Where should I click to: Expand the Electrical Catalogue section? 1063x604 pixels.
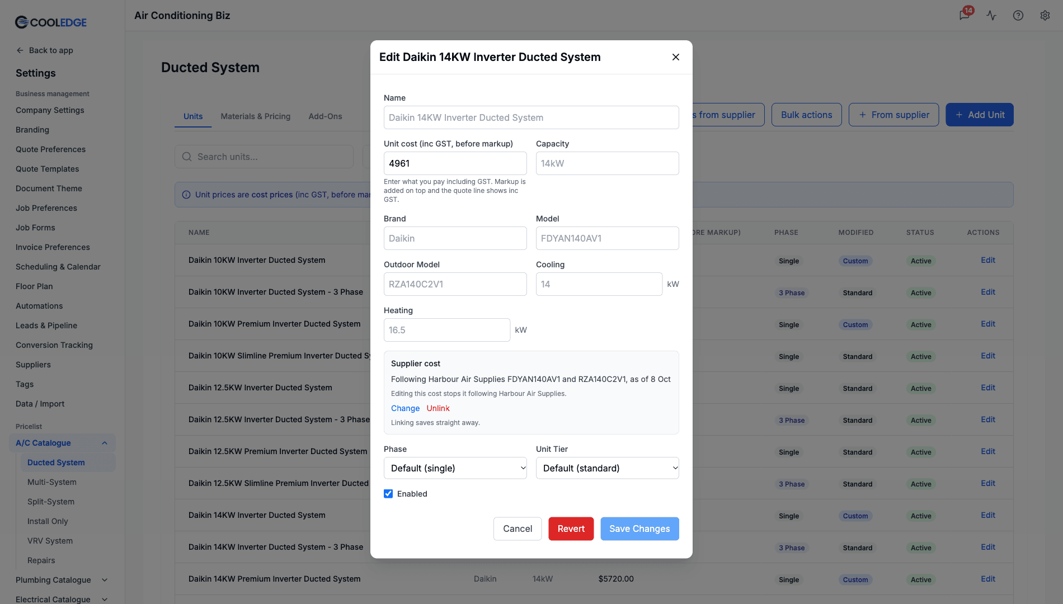click(105, 600)
